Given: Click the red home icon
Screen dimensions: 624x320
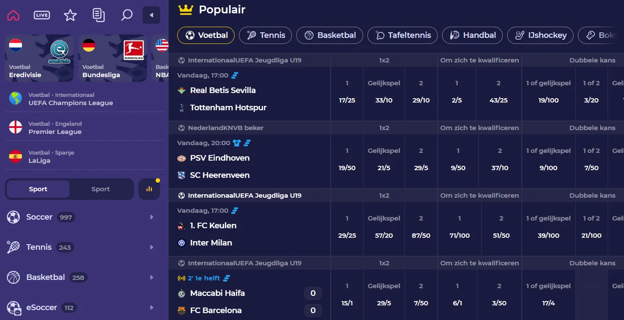Looking at the screenshot, I should pyautogui.click(x=13, y=15).
